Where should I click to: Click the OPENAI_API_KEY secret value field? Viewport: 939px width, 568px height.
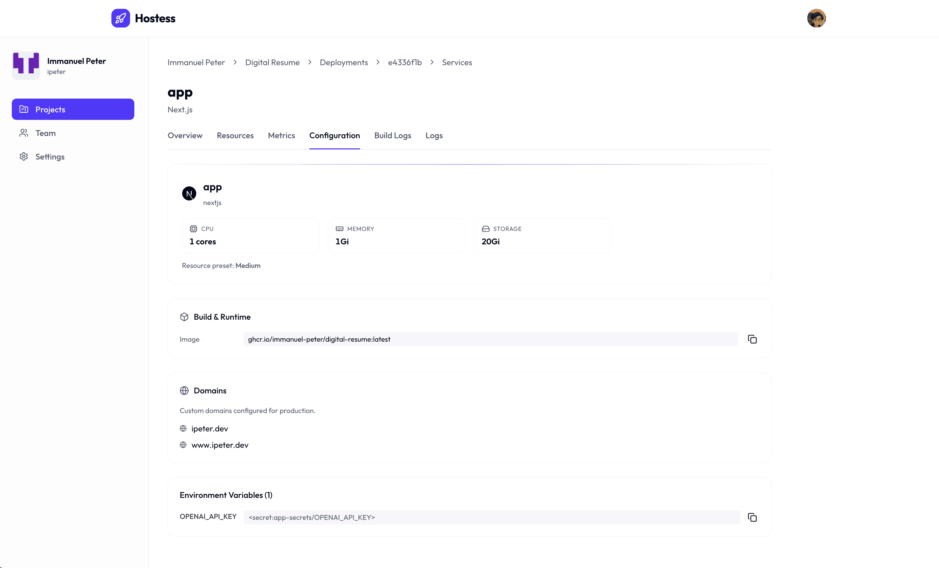pyautogui.click(x=491, y=517)
